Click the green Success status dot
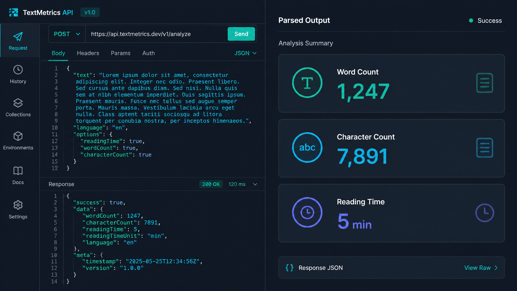The image size is (517, 291). click(x=471, y=20)
